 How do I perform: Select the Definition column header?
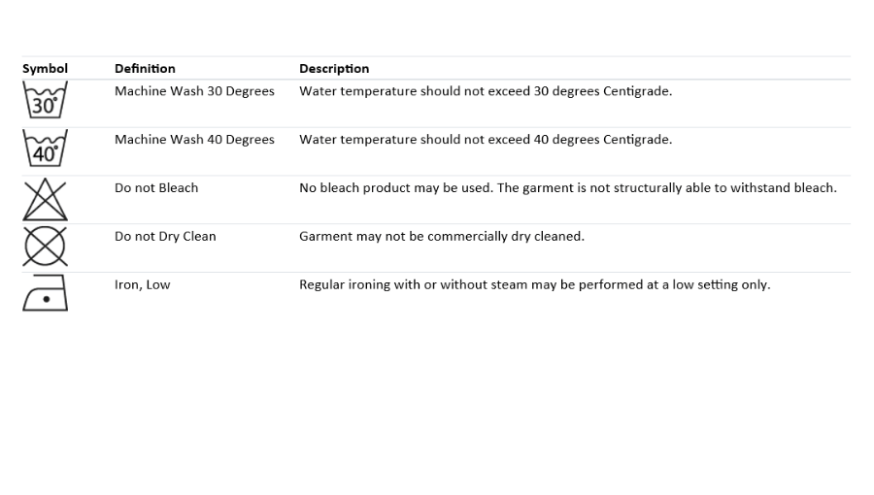click(145, 69)
